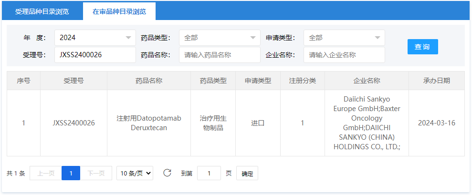Open the 10条/页 page size selector
472x195 pixels.
coord(135,174)
